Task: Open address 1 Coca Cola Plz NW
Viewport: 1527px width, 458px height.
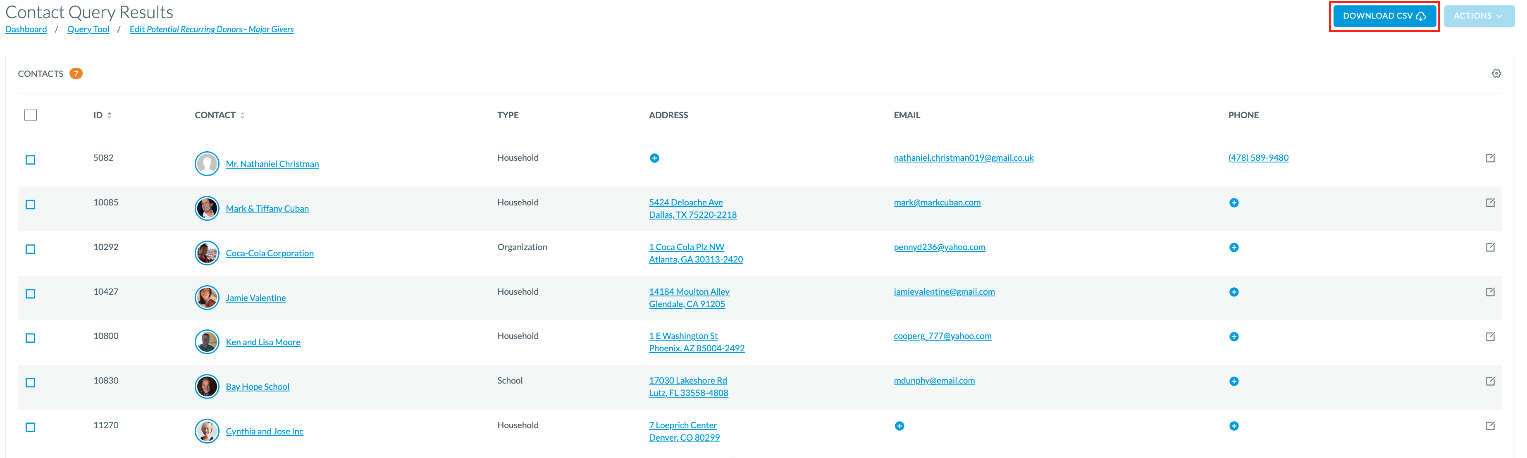Action: (696, 253)
